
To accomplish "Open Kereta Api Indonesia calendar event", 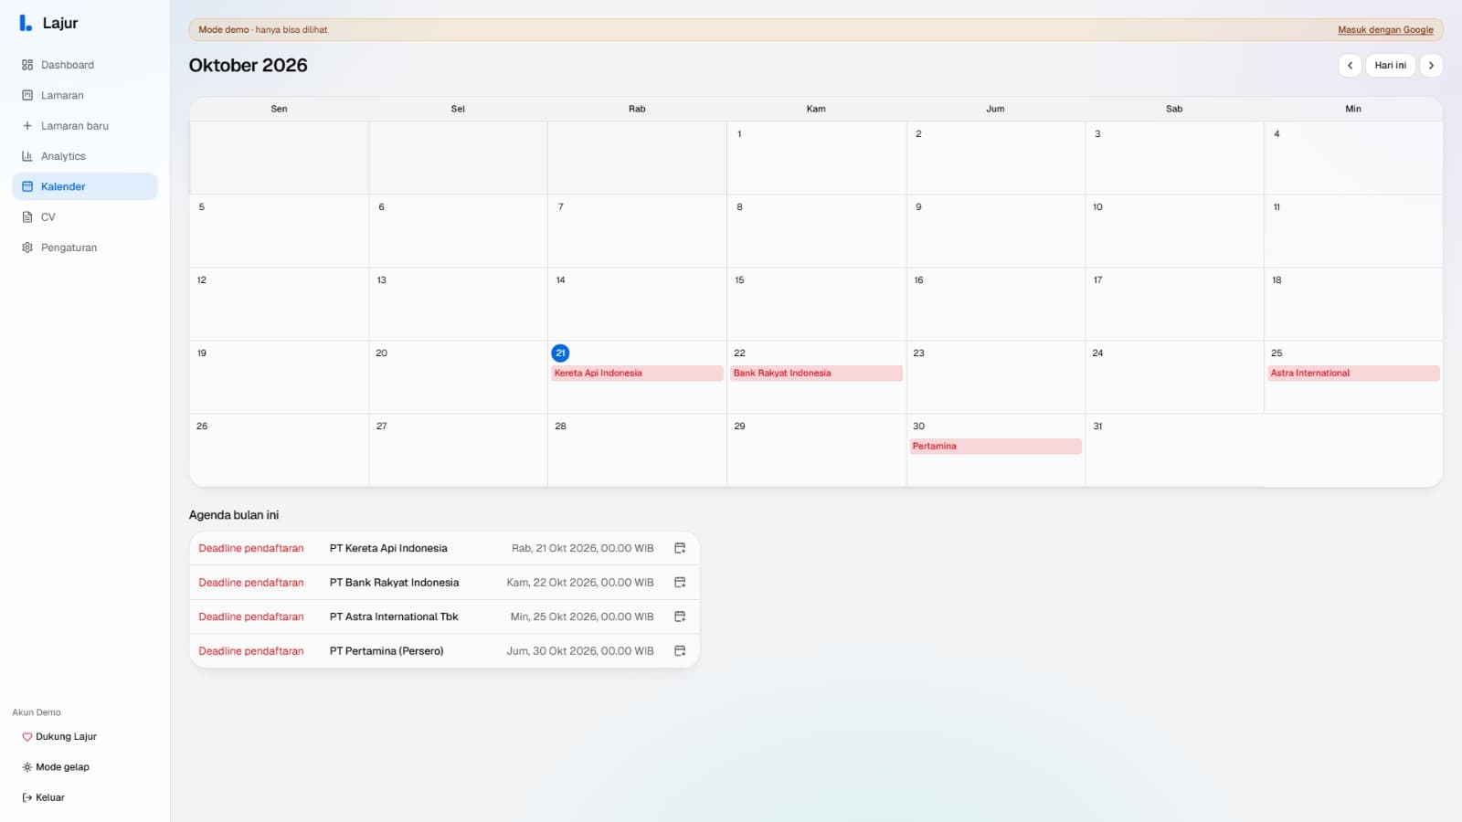I will (x=637, y=373).
